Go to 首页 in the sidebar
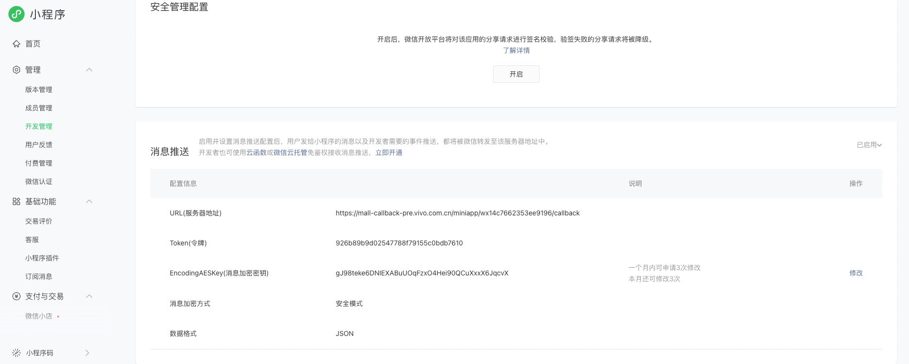This screenshot has height=364, width=909. point(33,44)
